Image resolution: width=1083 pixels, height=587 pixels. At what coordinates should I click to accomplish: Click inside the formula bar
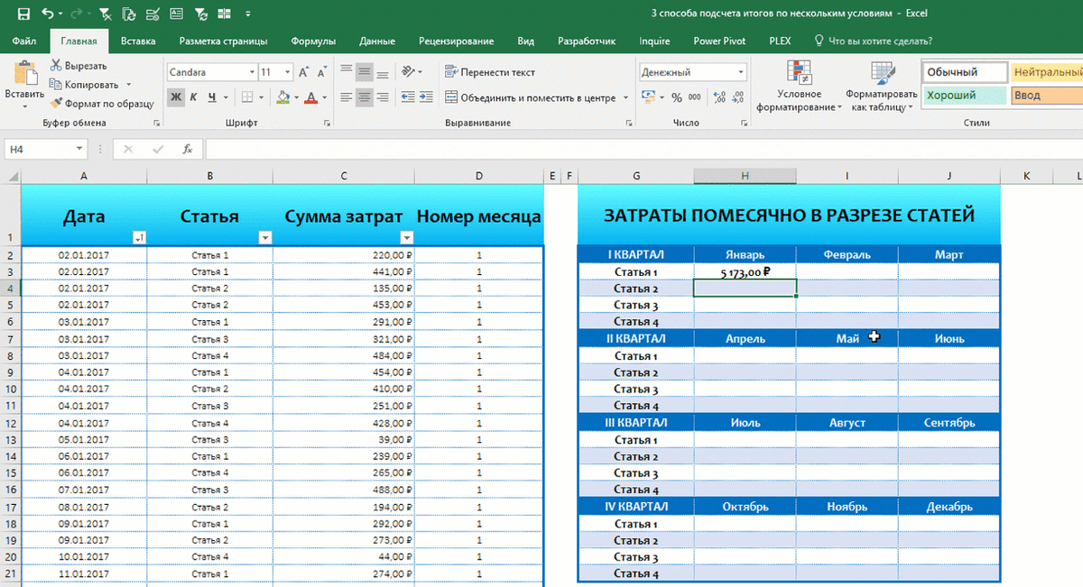(x=643, y=149)
